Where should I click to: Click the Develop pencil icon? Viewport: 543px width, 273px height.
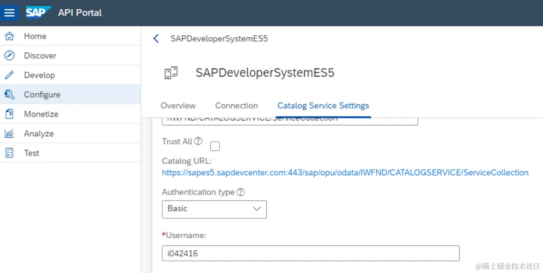9,75
